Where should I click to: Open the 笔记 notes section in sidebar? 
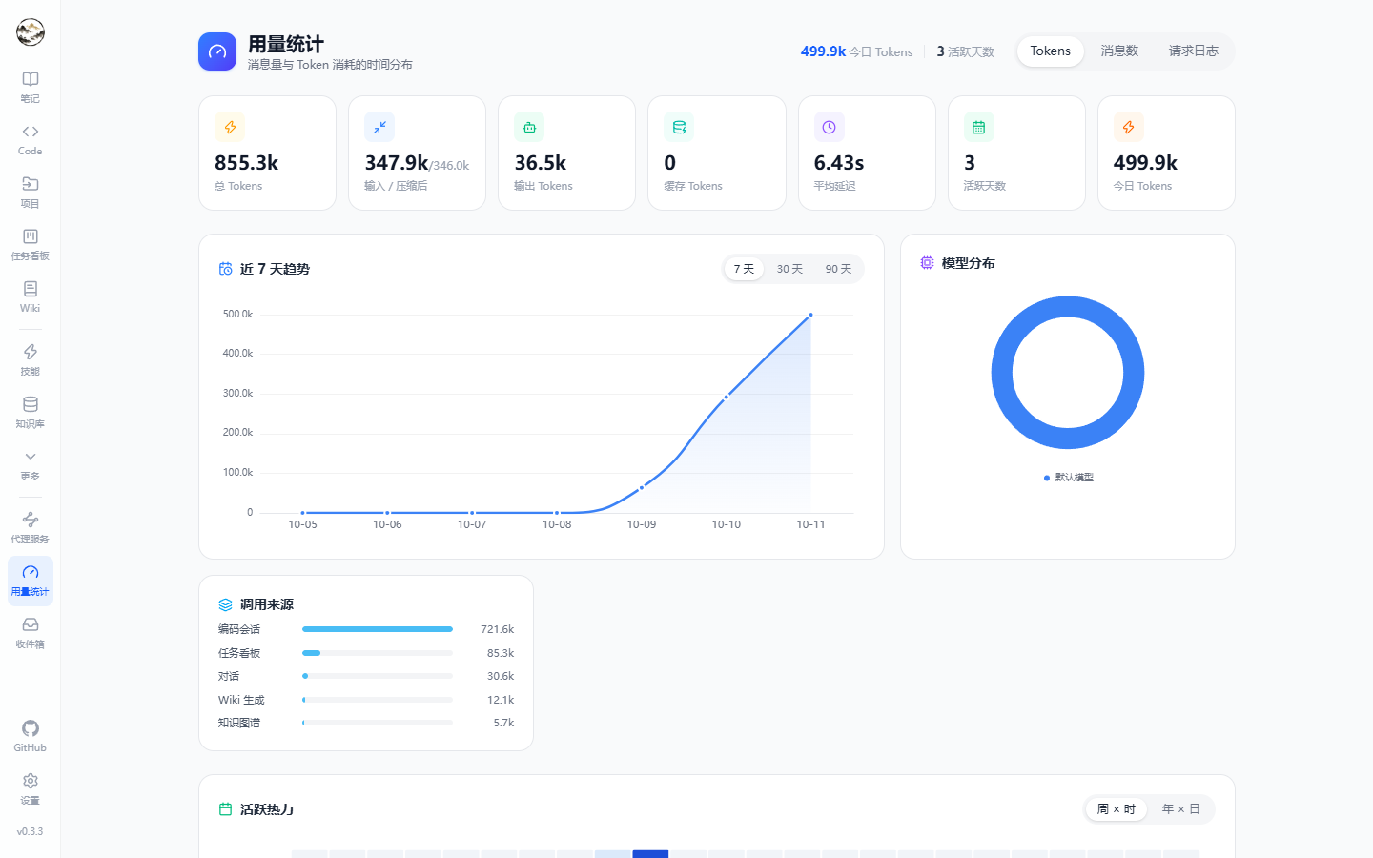click(31, 87)
